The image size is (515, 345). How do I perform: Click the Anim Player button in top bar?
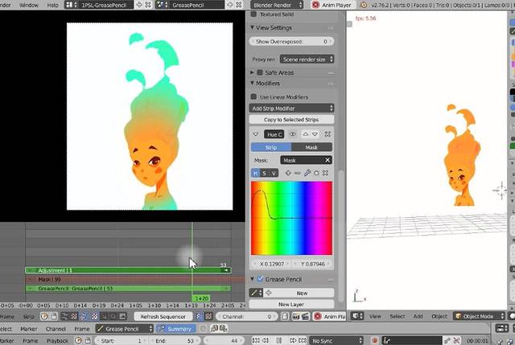coord(332,5)
